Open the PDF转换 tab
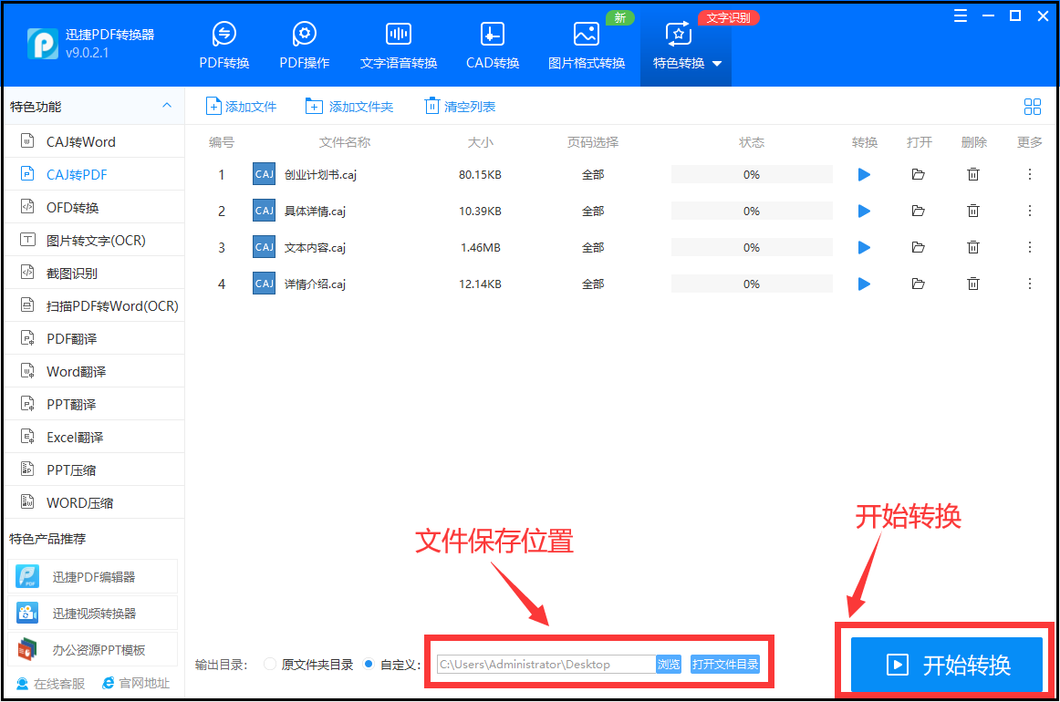The height and width of the screenshot is (702, 1060). tap(224, 46)
